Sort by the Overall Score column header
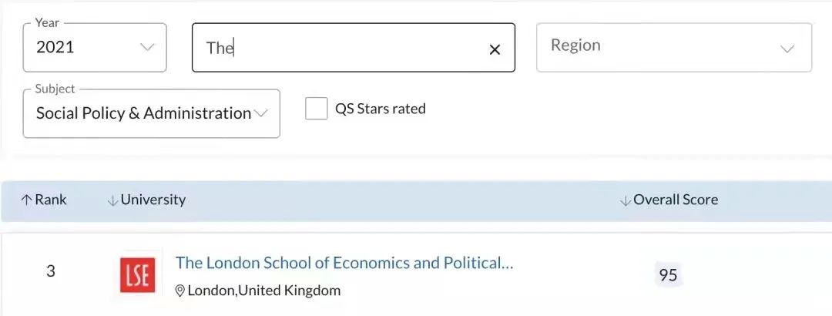This screenshot has height=316, width=832. tap(676, 200)
